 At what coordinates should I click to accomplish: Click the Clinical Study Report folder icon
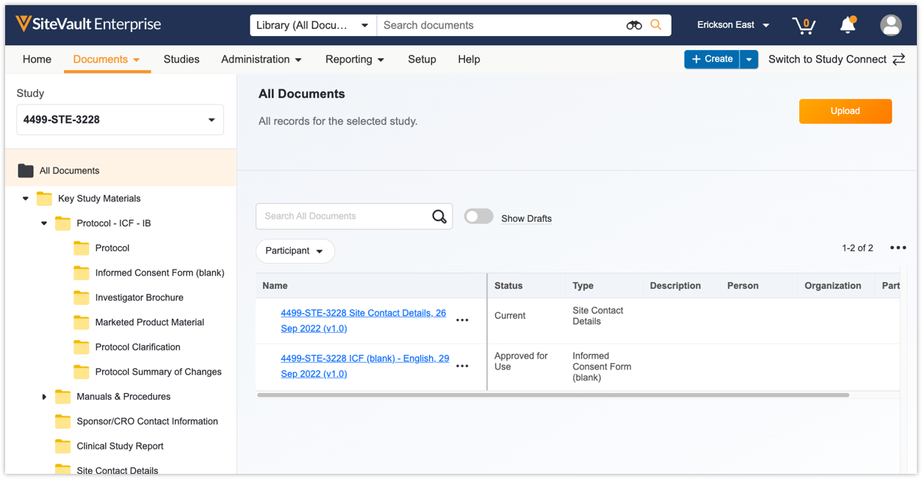pyautogui.click(x=63, y=446)
